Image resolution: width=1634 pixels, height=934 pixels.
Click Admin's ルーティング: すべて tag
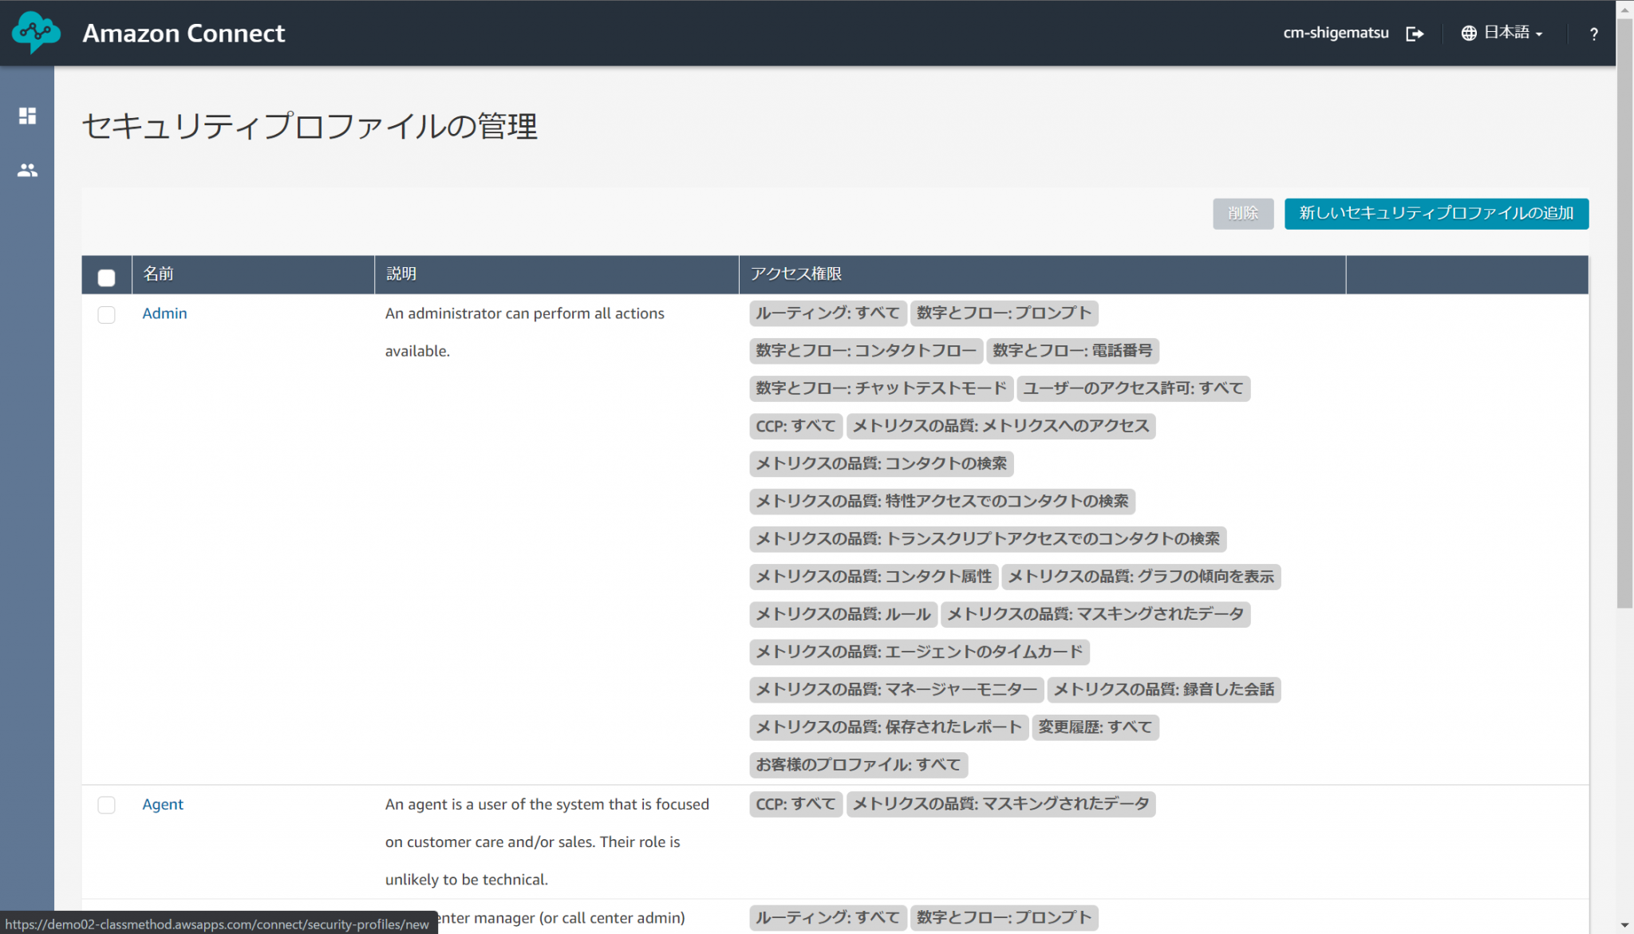point(827,313)
